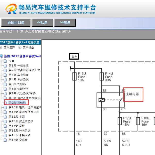Open 第1章 一般信息
This screenshot has height=155, width=155.
(19, 66)
